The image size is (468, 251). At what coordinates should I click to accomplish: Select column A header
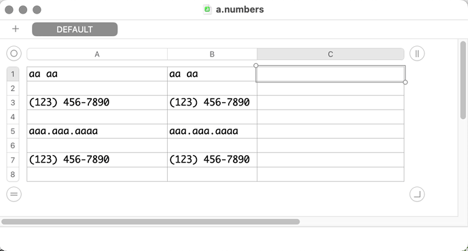tap(97, 54)
